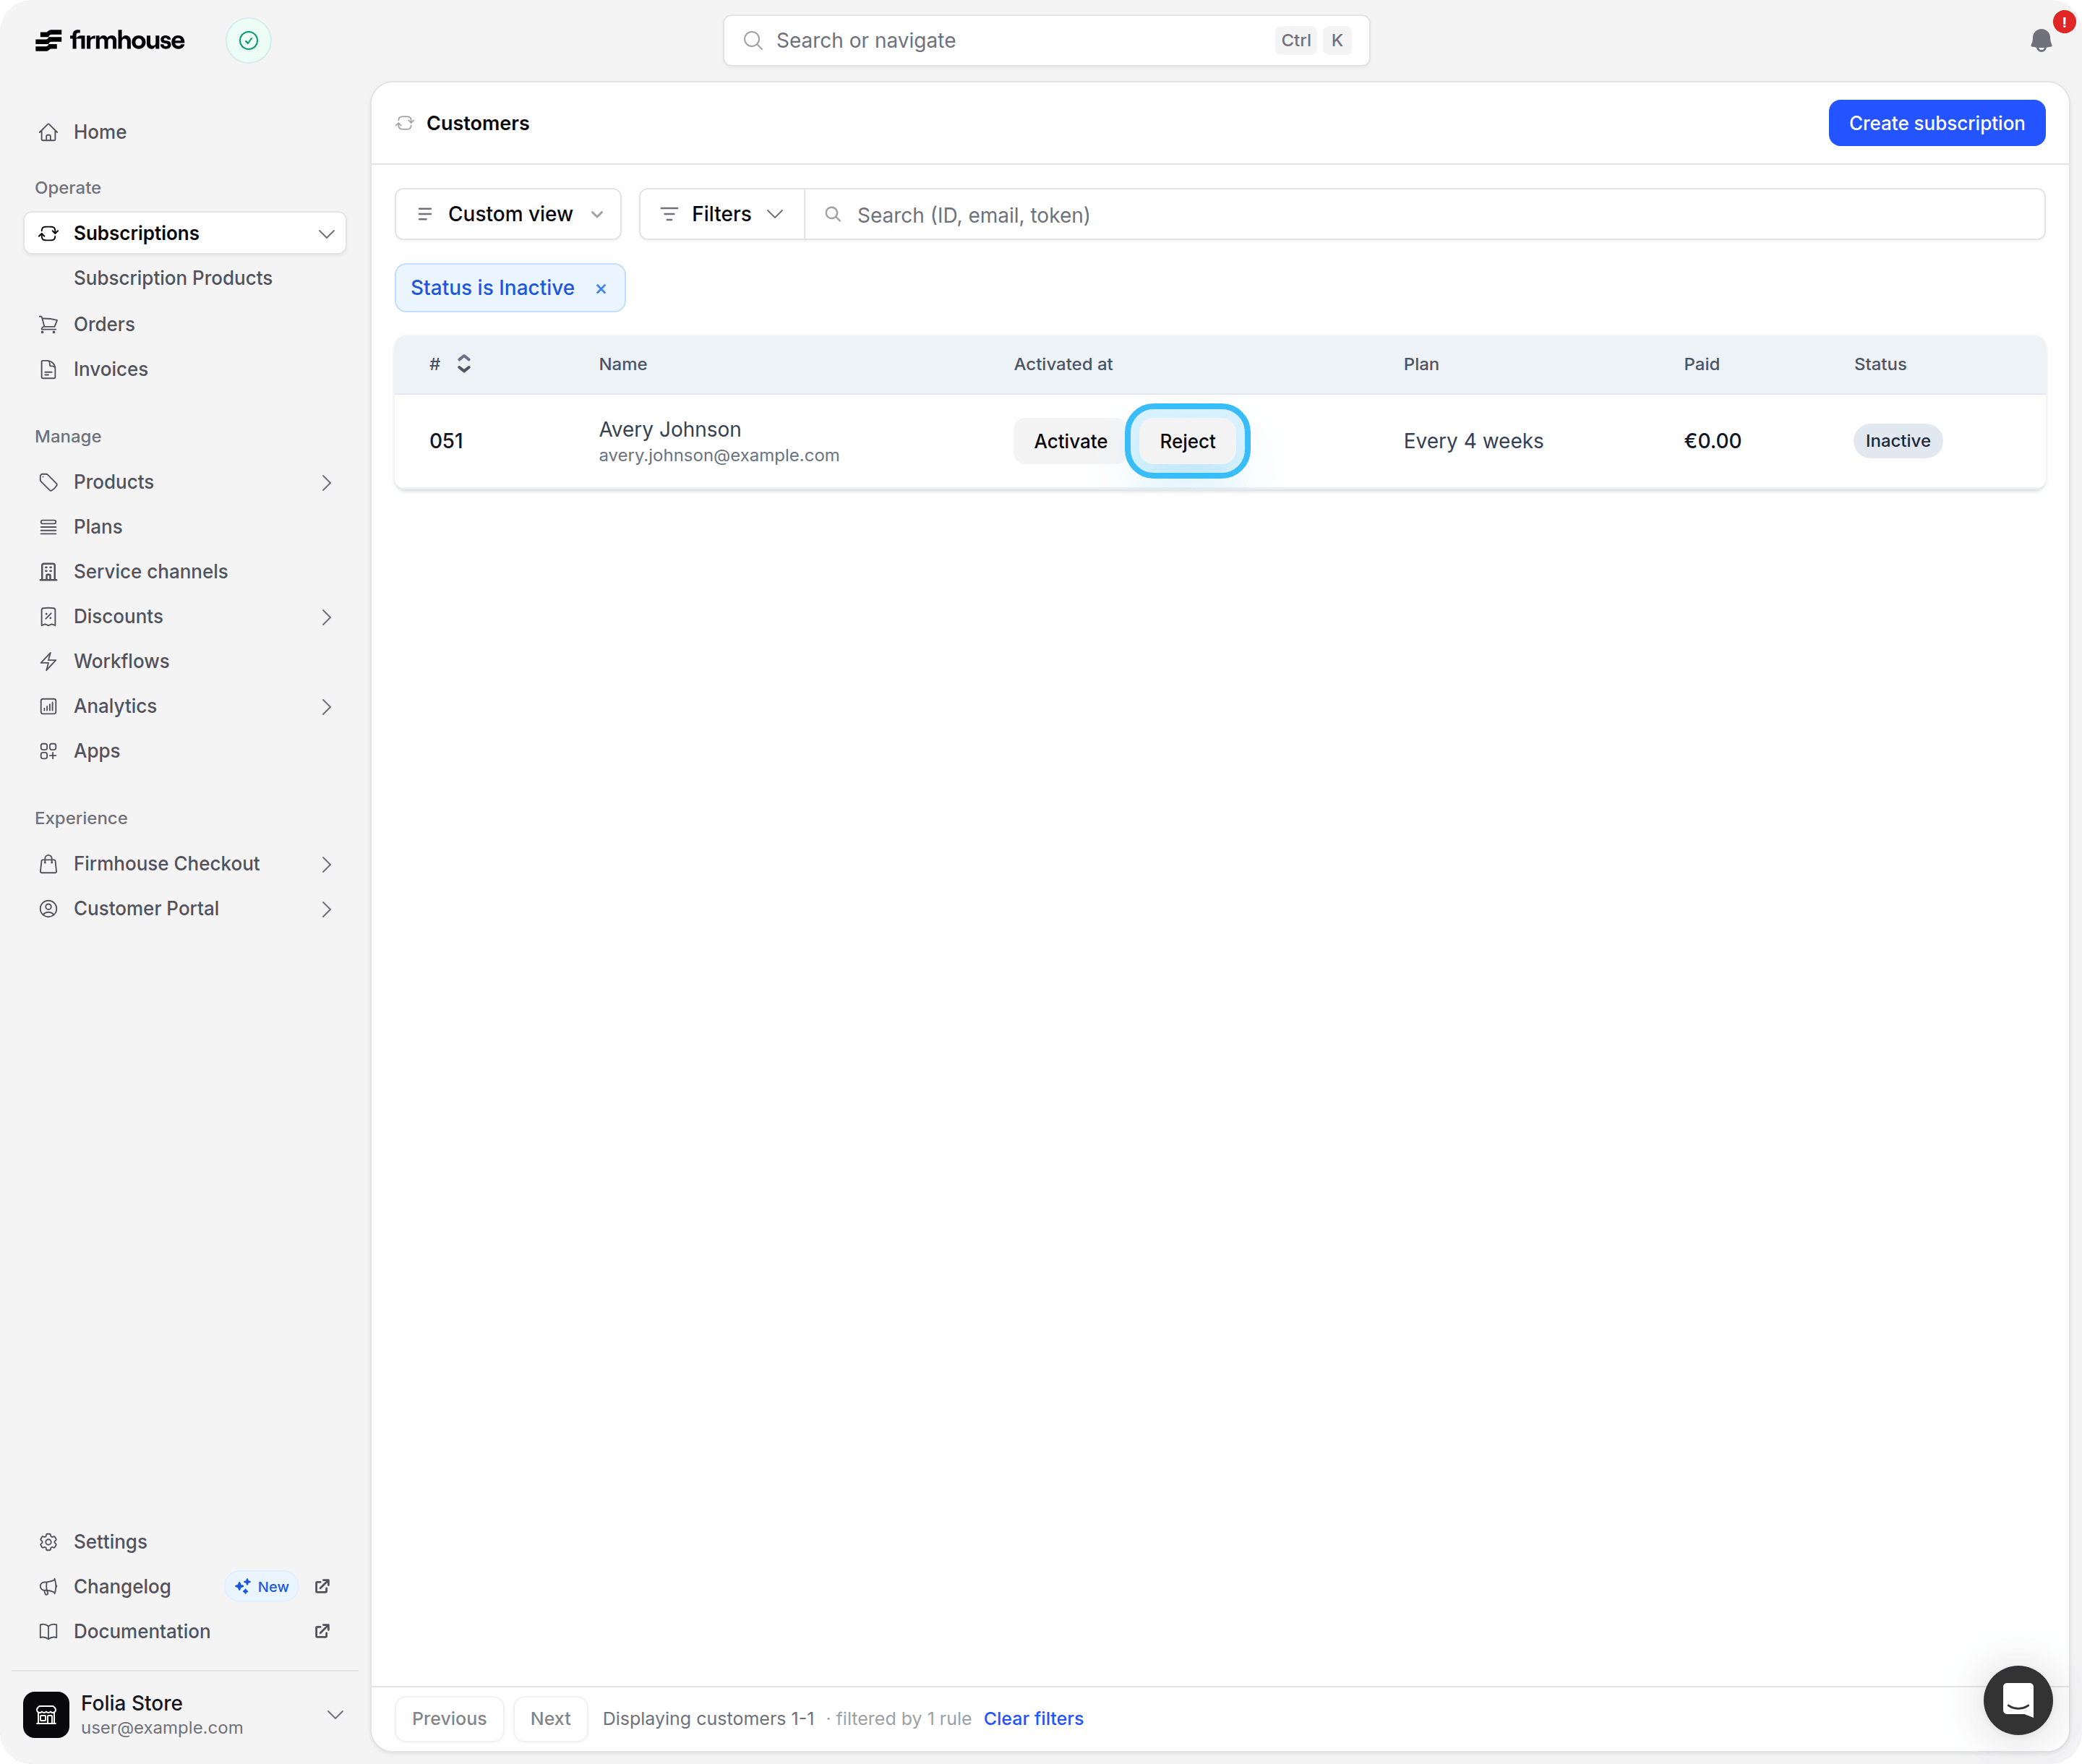Click the Home house icon
The height and width of the screenshot is (1764, 2082).
[48, 132]
